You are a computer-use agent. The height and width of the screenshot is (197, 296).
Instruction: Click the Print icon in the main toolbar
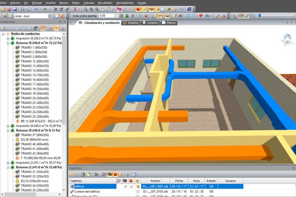[x=21, y=9]
